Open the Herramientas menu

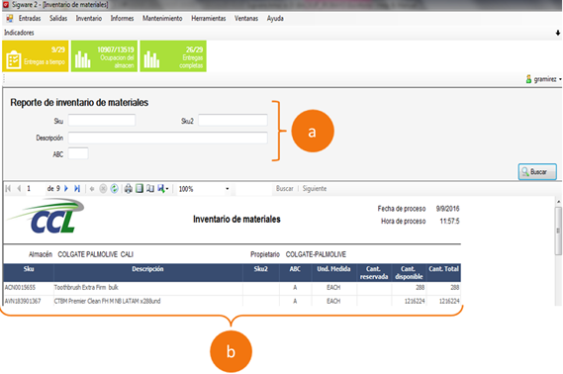[x=209, y=19]
